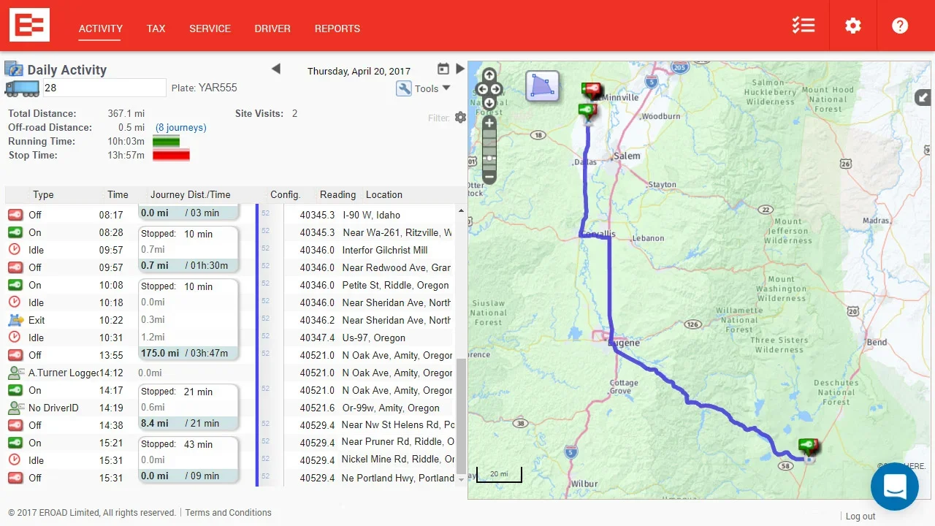Switch to the TAX tab
935x526 pixels.
(x=156, y=28)
